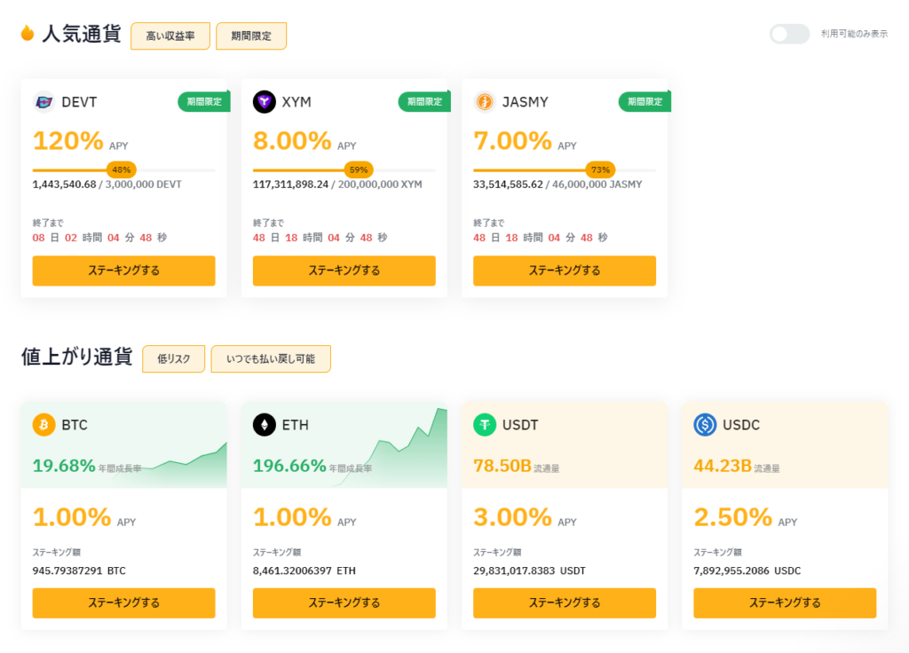Click ステーキングする on the ETH card
909x653 pixels.
(344, 603)
